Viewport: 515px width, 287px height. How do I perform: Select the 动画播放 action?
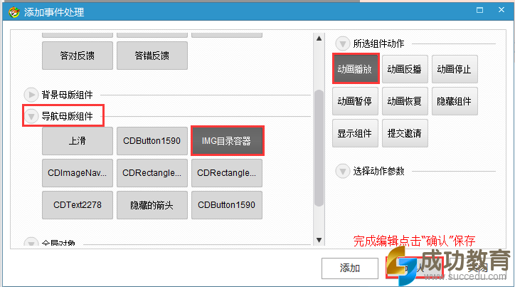[x=355, y=69]
